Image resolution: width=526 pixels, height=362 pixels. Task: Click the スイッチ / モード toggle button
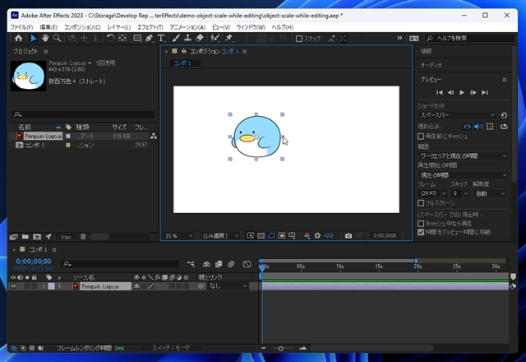pyautogui.click(x=170, y=348)
